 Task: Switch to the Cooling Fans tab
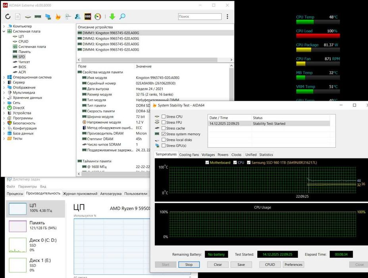(189, 154)
